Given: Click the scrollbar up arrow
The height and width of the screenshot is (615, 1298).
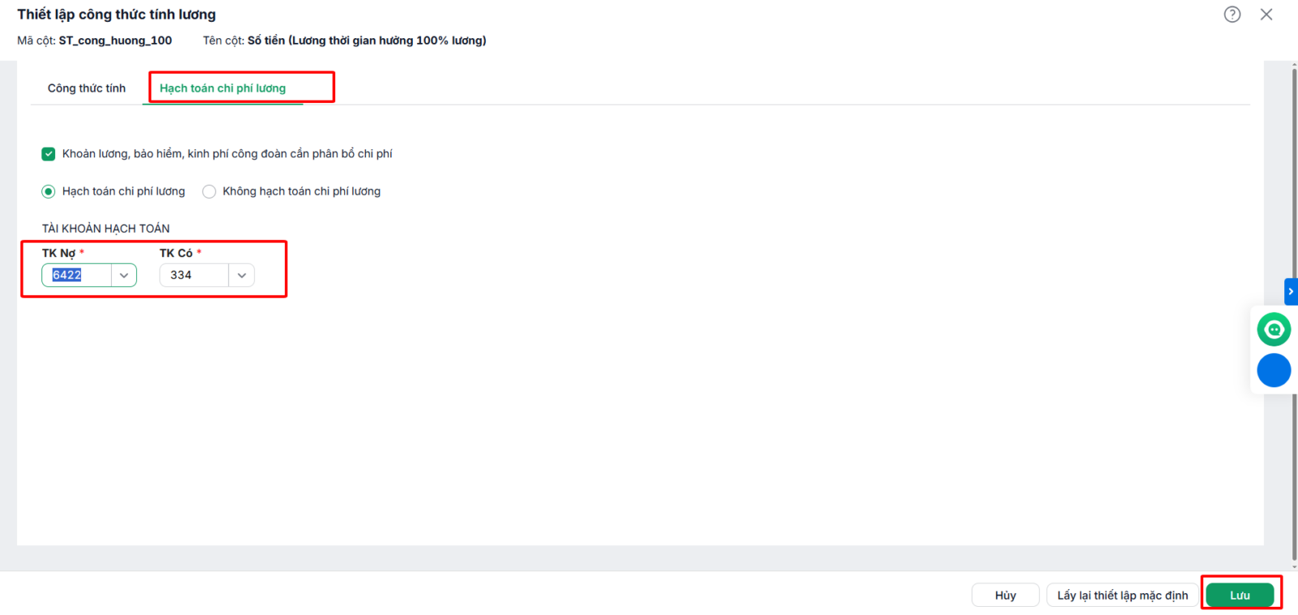Looking at the screenshot, I should click(x=1294, y=64).
